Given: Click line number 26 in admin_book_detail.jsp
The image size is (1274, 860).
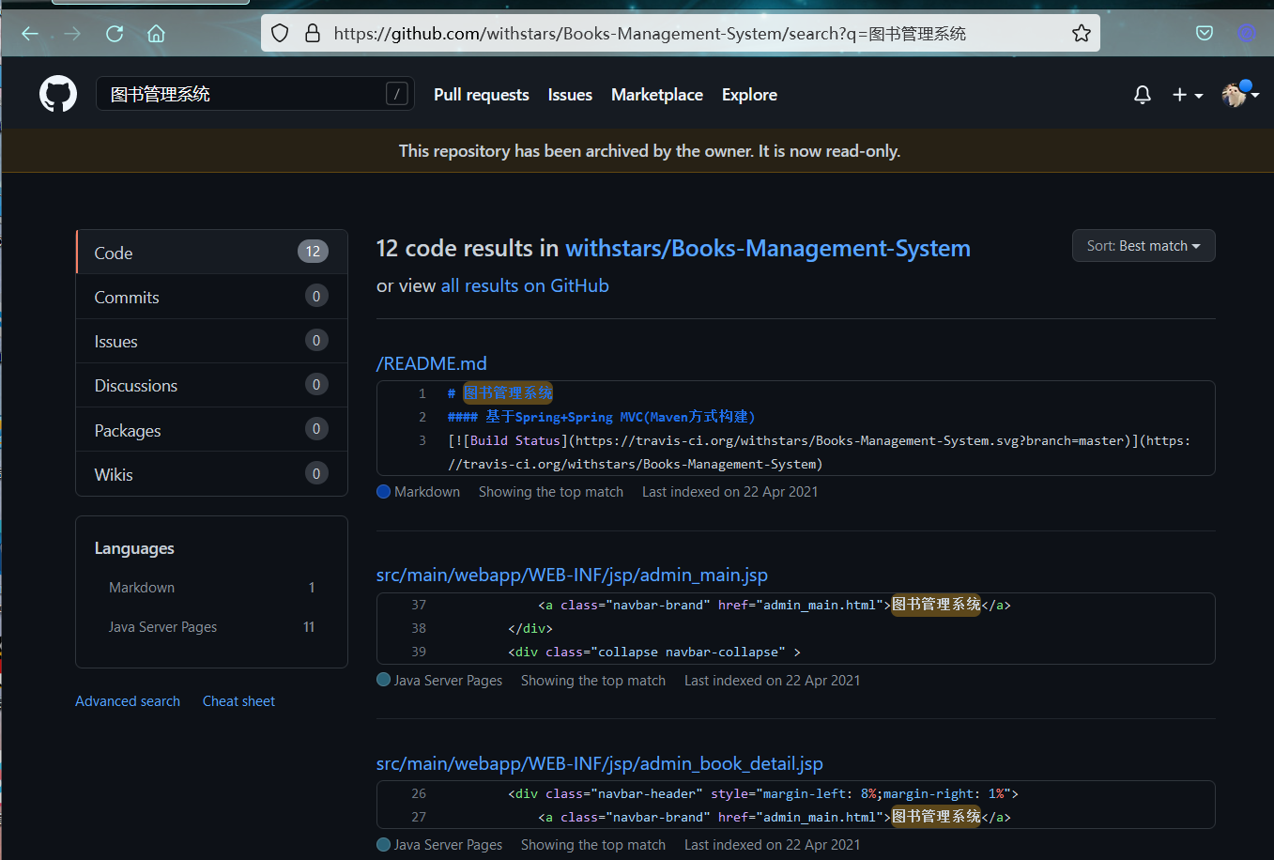Looking at the screenshot, I should 419,793.
